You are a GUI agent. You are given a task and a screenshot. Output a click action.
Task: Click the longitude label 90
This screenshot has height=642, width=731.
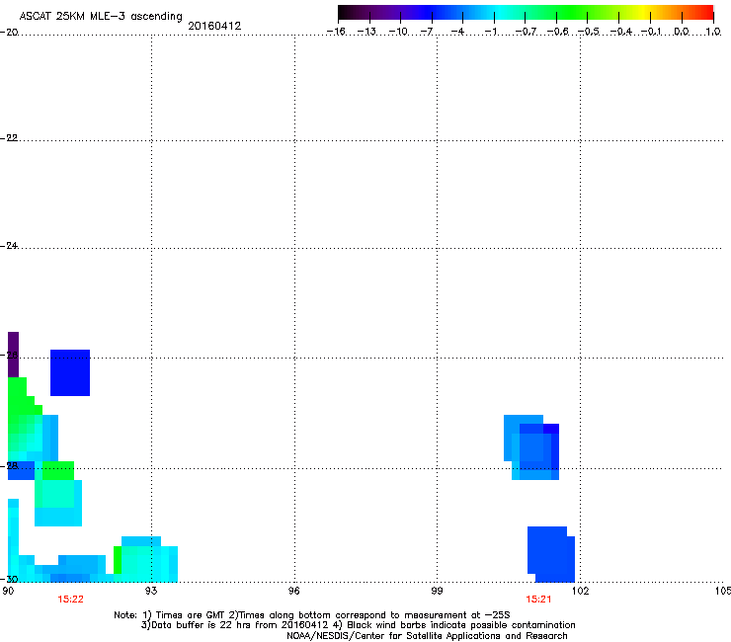8,591
